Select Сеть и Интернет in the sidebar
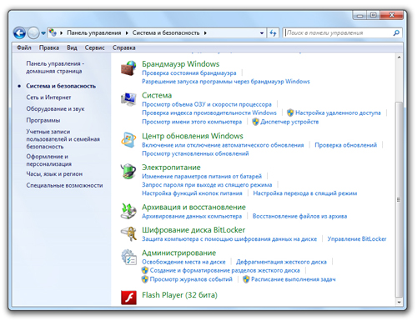Image resolution: width=417 pixels, height=321 pixels. coord(48,98)
